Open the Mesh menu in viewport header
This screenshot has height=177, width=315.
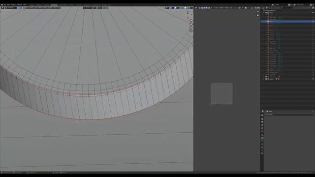40,8
